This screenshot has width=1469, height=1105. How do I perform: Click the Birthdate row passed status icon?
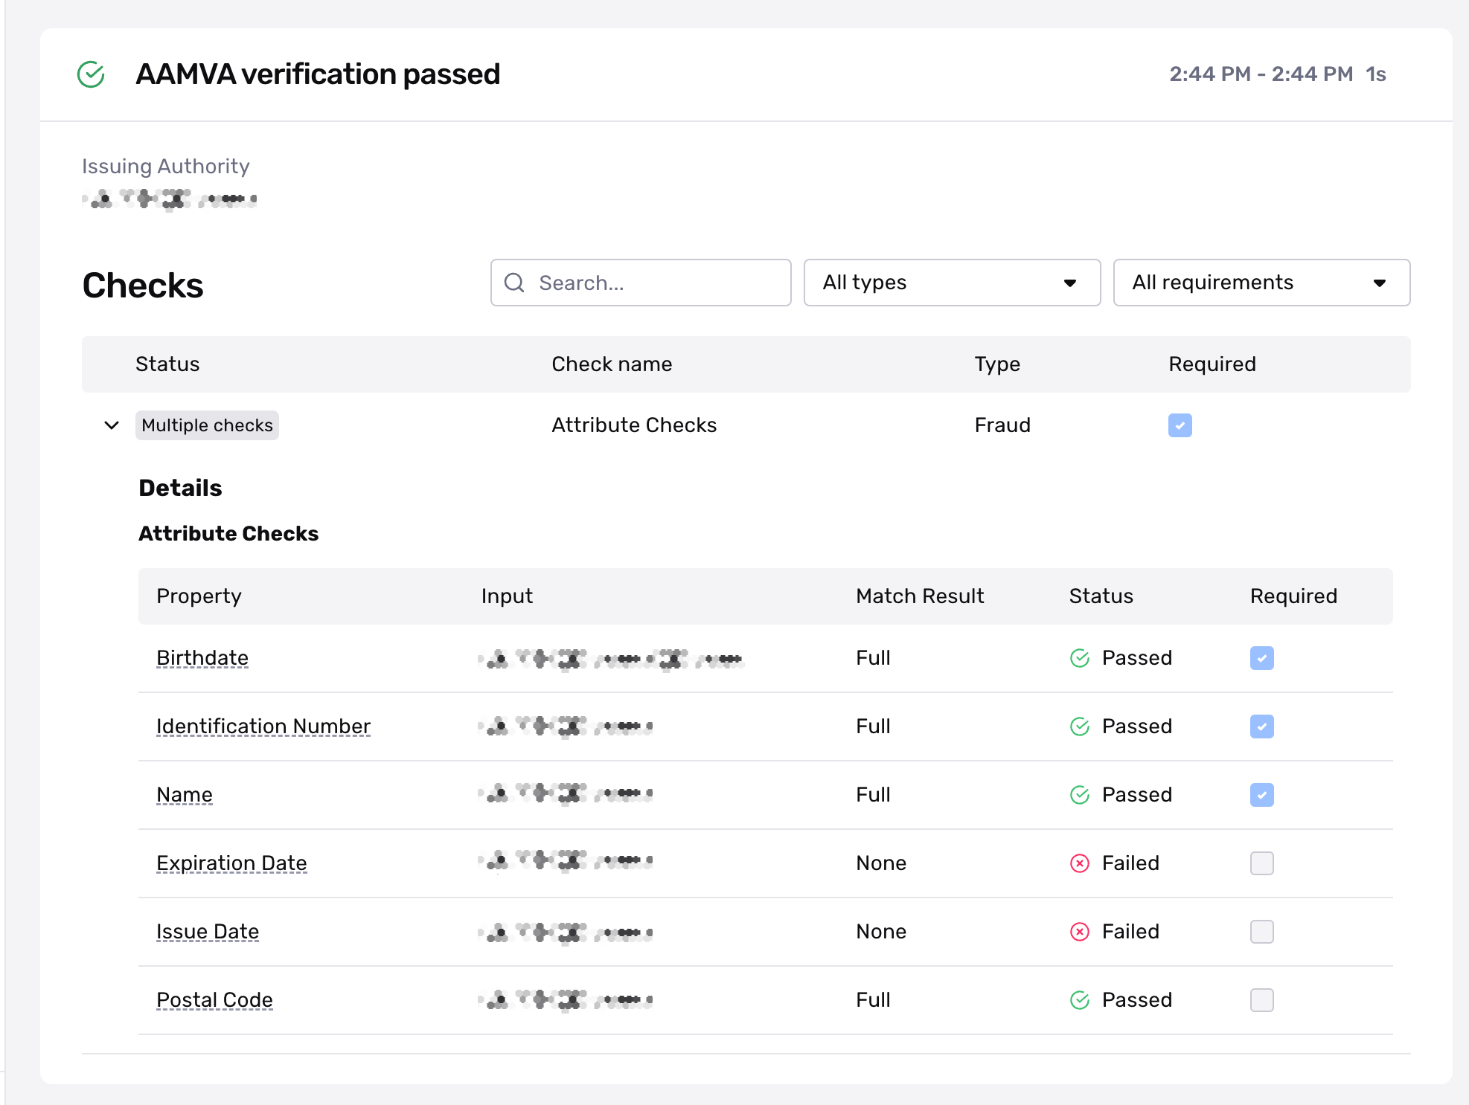pyautogui.click(x=1079, y=658)
